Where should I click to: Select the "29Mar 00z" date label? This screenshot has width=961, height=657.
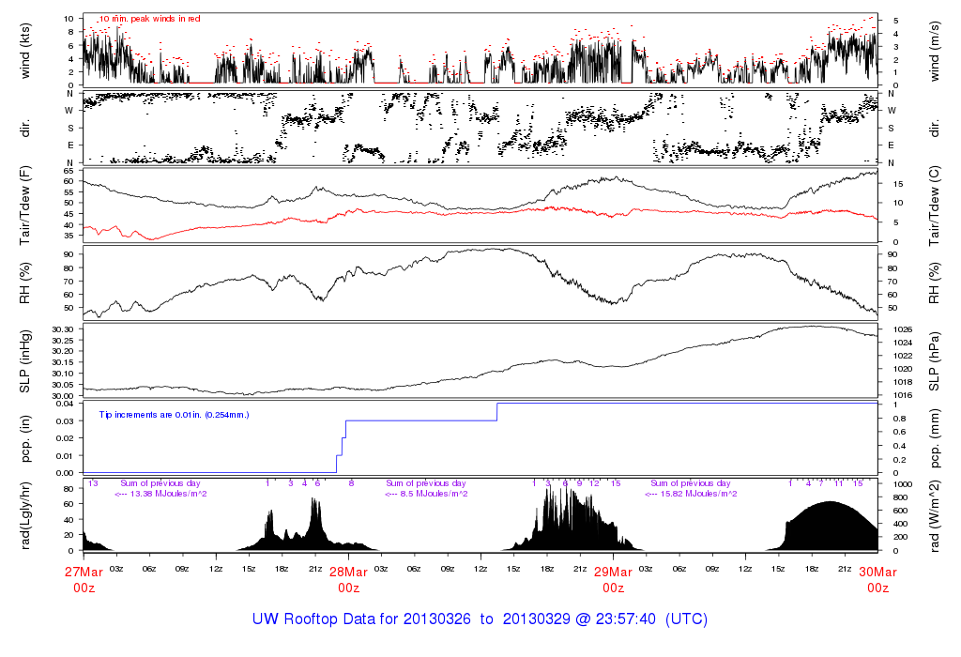point(613,580)
